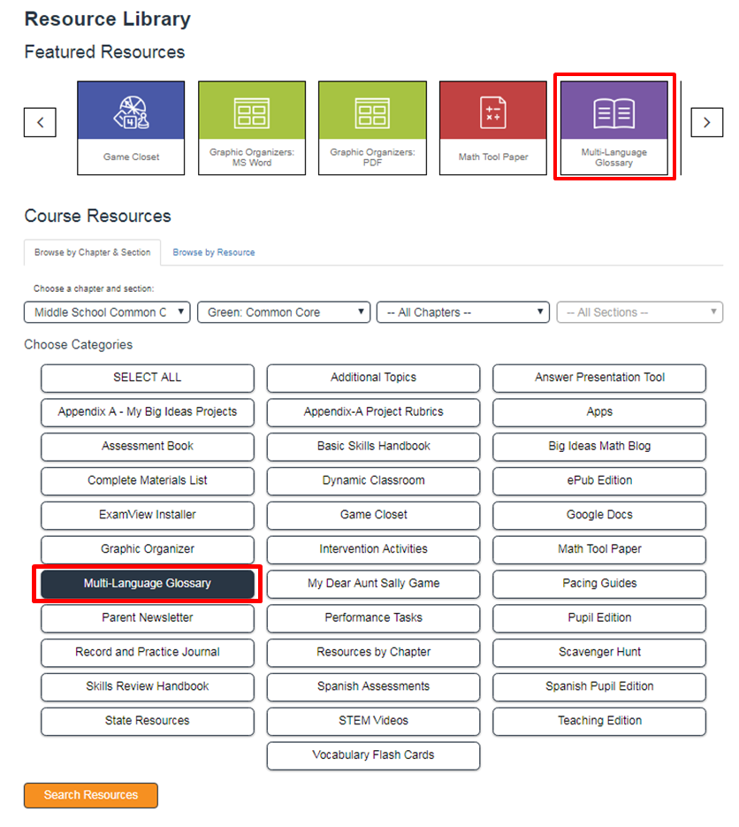The width and height of the screenshot is (739, 827).
Task: Deselect the Multi-Language Glossary category
Action: point(147,584)
